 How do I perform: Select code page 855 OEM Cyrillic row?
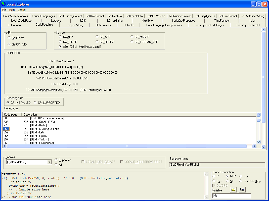(x=129, y=136)
